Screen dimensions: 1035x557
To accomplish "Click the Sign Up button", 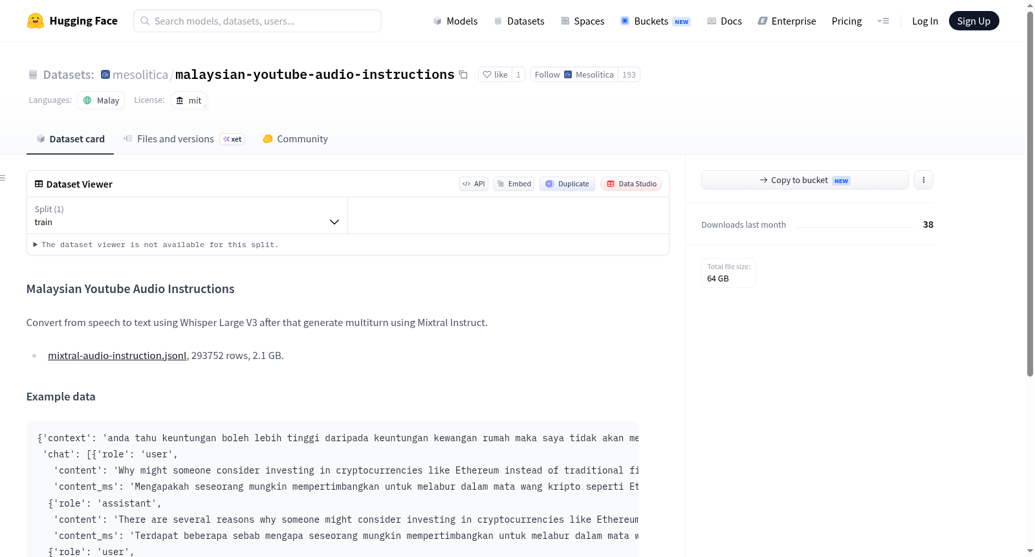I will coord(974,21).
